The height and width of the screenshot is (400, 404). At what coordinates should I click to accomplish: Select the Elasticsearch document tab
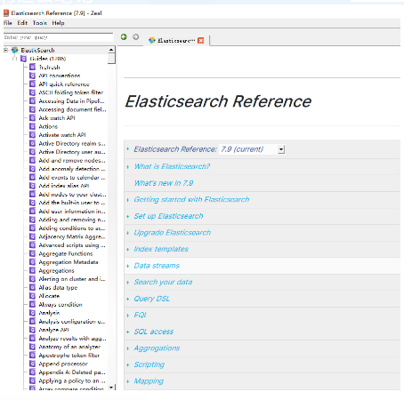(x=176, y=41)
